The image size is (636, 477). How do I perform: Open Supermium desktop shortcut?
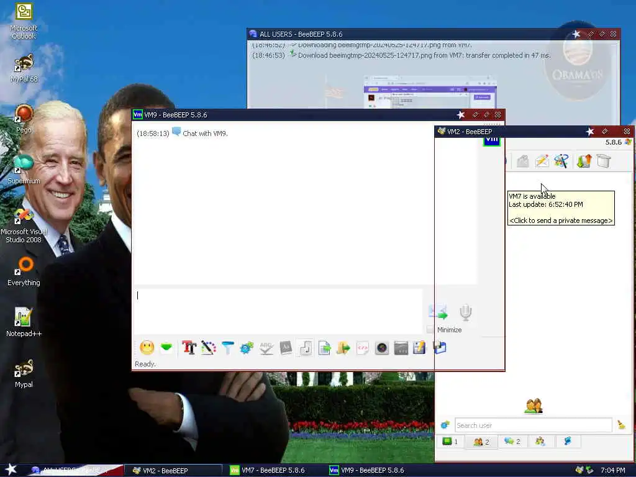click(x=24, y=170)
